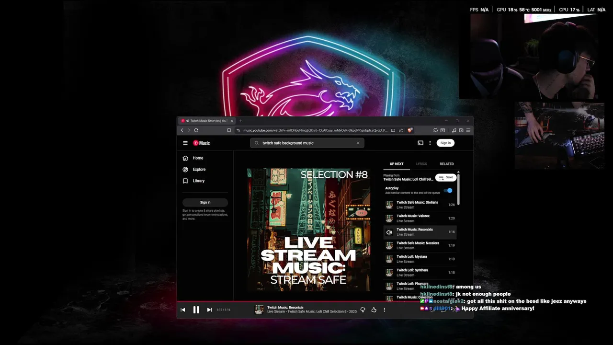Skip to the next track
The width and height of the screenshot is (613, 345).
tap(209, 310)
